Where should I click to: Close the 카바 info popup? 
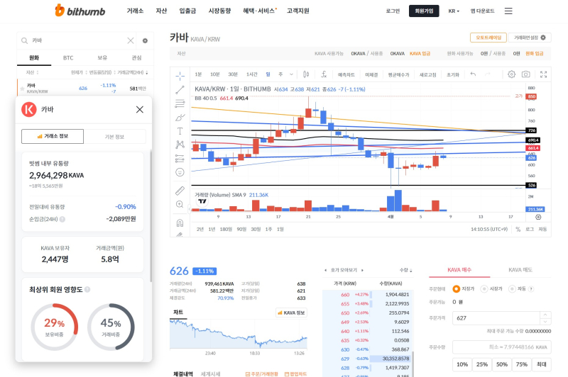coord(139,109)
